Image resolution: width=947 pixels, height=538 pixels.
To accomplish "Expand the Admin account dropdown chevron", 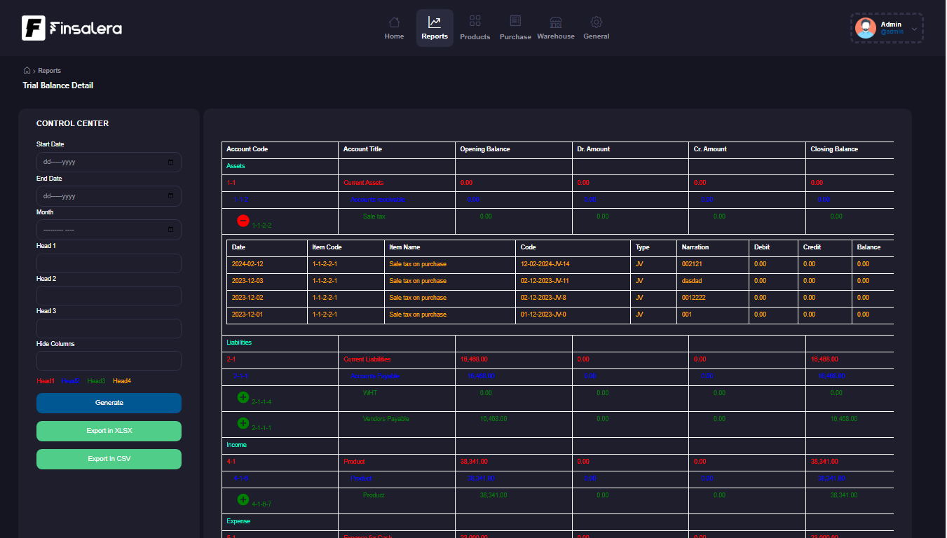I will coord(914,29).
